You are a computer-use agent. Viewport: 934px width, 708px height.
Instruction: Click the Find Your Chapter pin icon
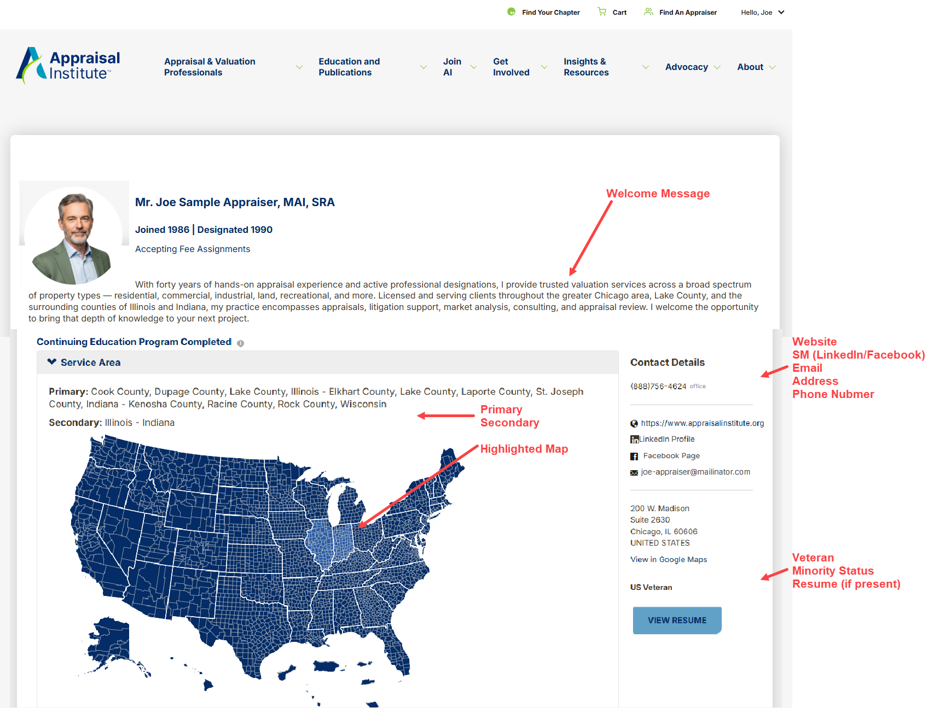511,11
